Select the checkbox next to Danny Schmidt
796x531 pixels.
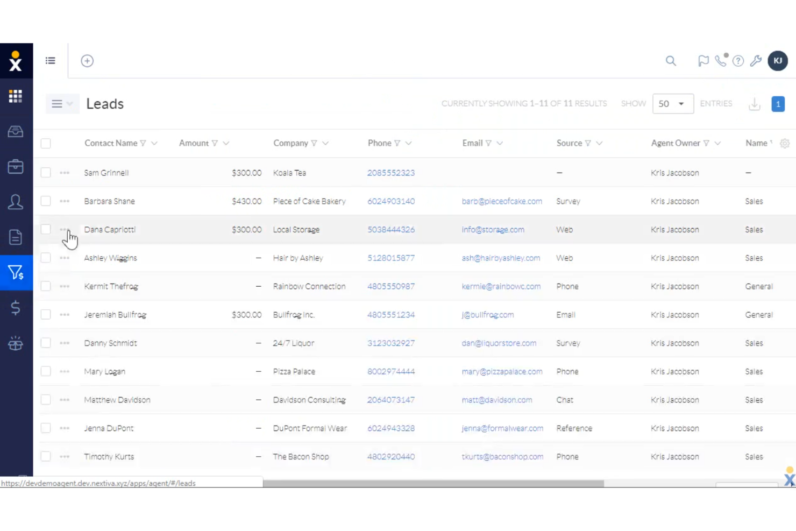45,343
